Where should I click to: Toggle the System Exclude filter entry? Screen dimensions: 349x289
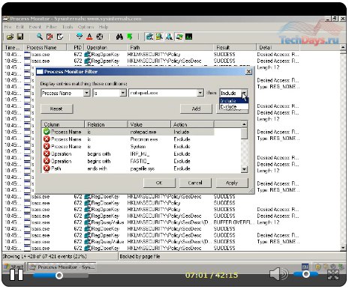pos(47,146)
